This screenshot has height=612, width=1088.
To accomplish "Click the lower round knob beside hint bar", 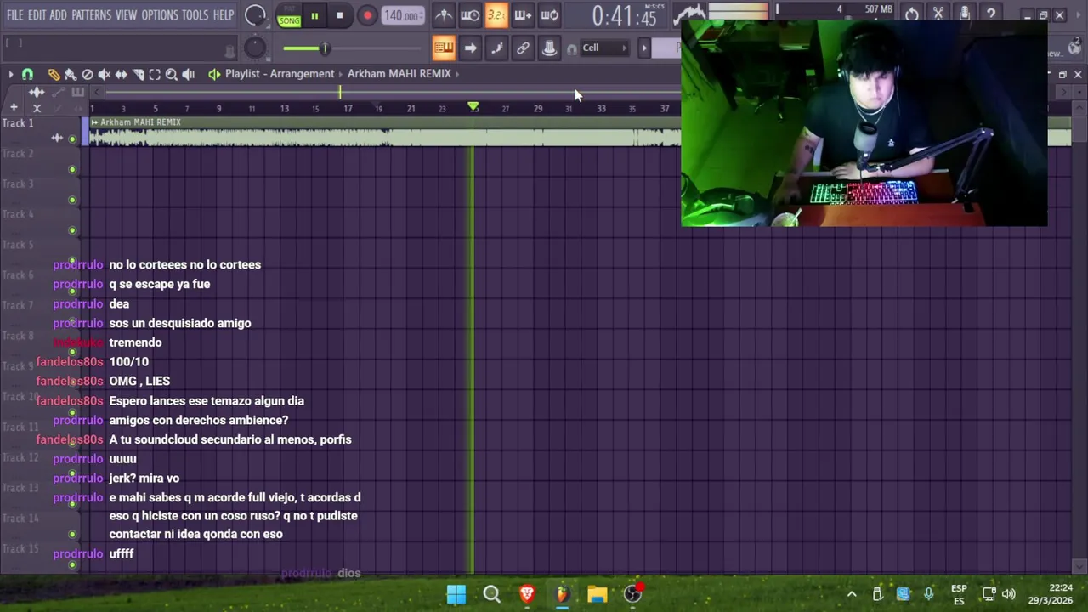I will [x=255, y=48].
